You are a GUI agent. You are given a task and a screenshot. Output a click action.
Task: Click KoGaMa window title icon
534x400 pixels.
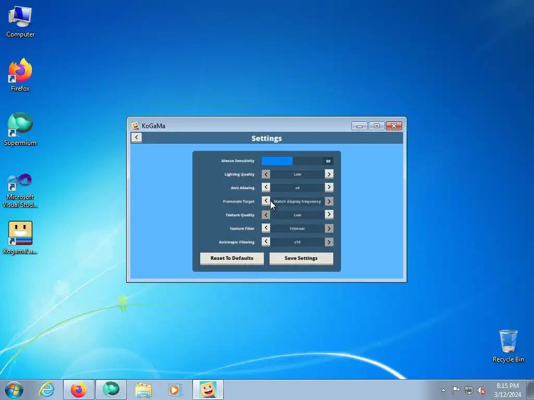(136, 126)
